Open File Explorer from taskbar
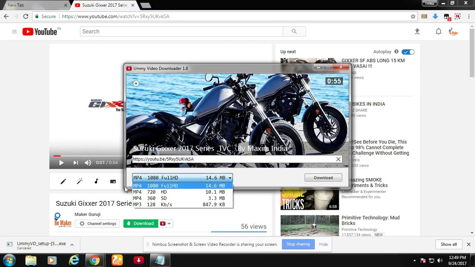 (x=31, y=260)
